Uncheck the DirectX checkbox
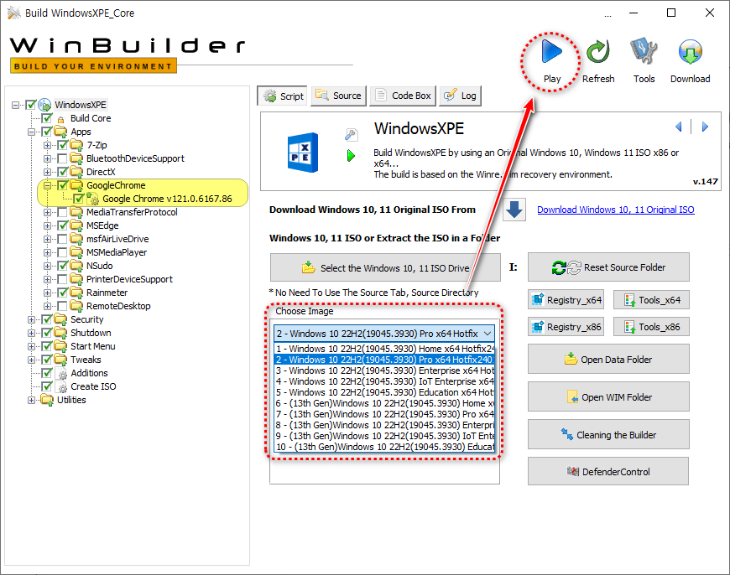The image size is (730, 575). pyautogui.click(x=62, y=172)
